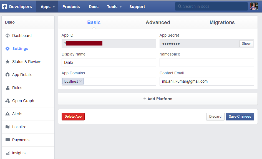Click the Localize flag icon
This screenshot has width=262, height=159.
pos(7,127)
